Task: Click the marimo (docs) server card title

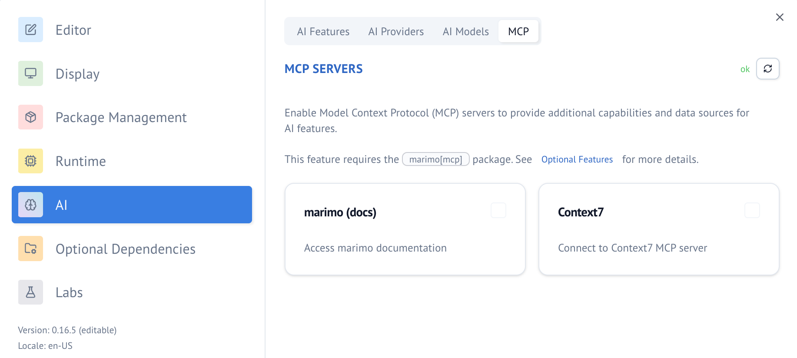Action: coord(340,212)
